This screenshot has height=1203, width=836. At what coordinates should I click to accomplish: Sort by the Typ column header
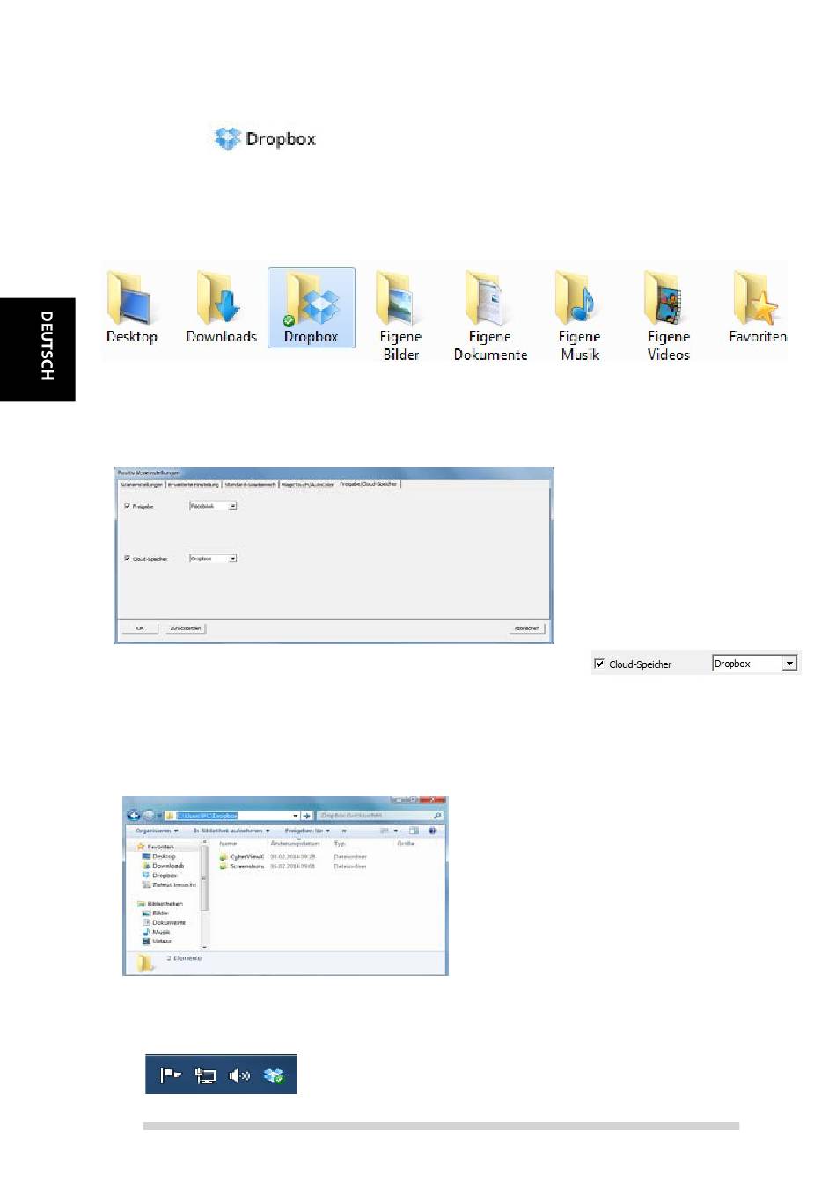coord(340,843)
